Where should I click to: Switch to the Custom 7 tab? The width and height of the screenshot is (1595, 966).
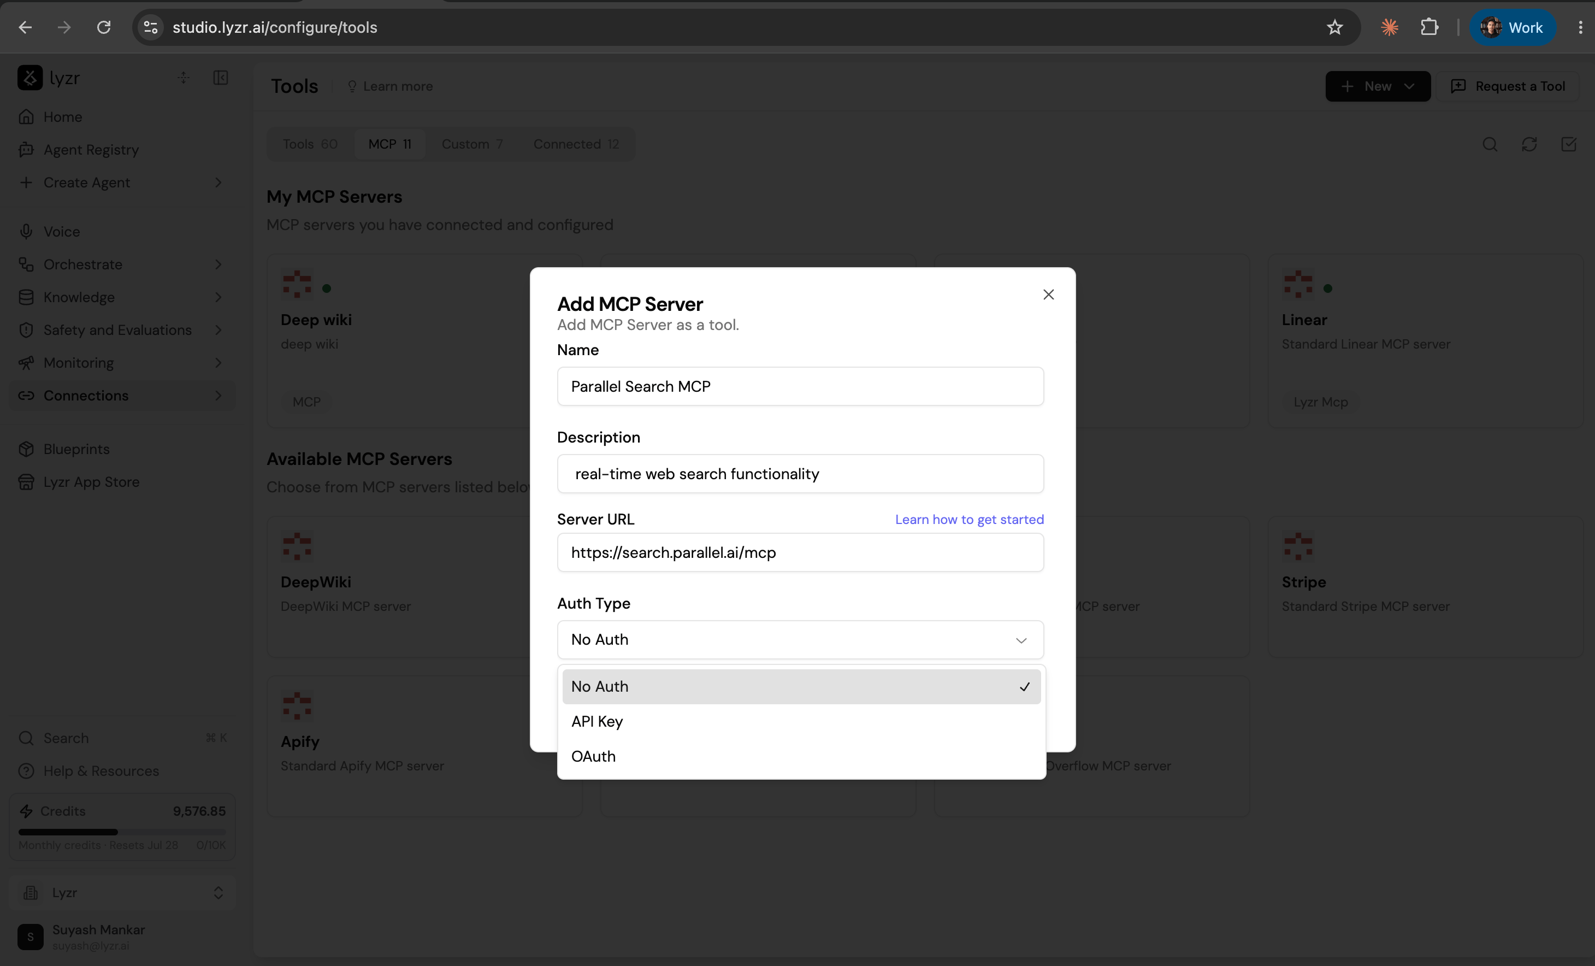tap(472, 144)
